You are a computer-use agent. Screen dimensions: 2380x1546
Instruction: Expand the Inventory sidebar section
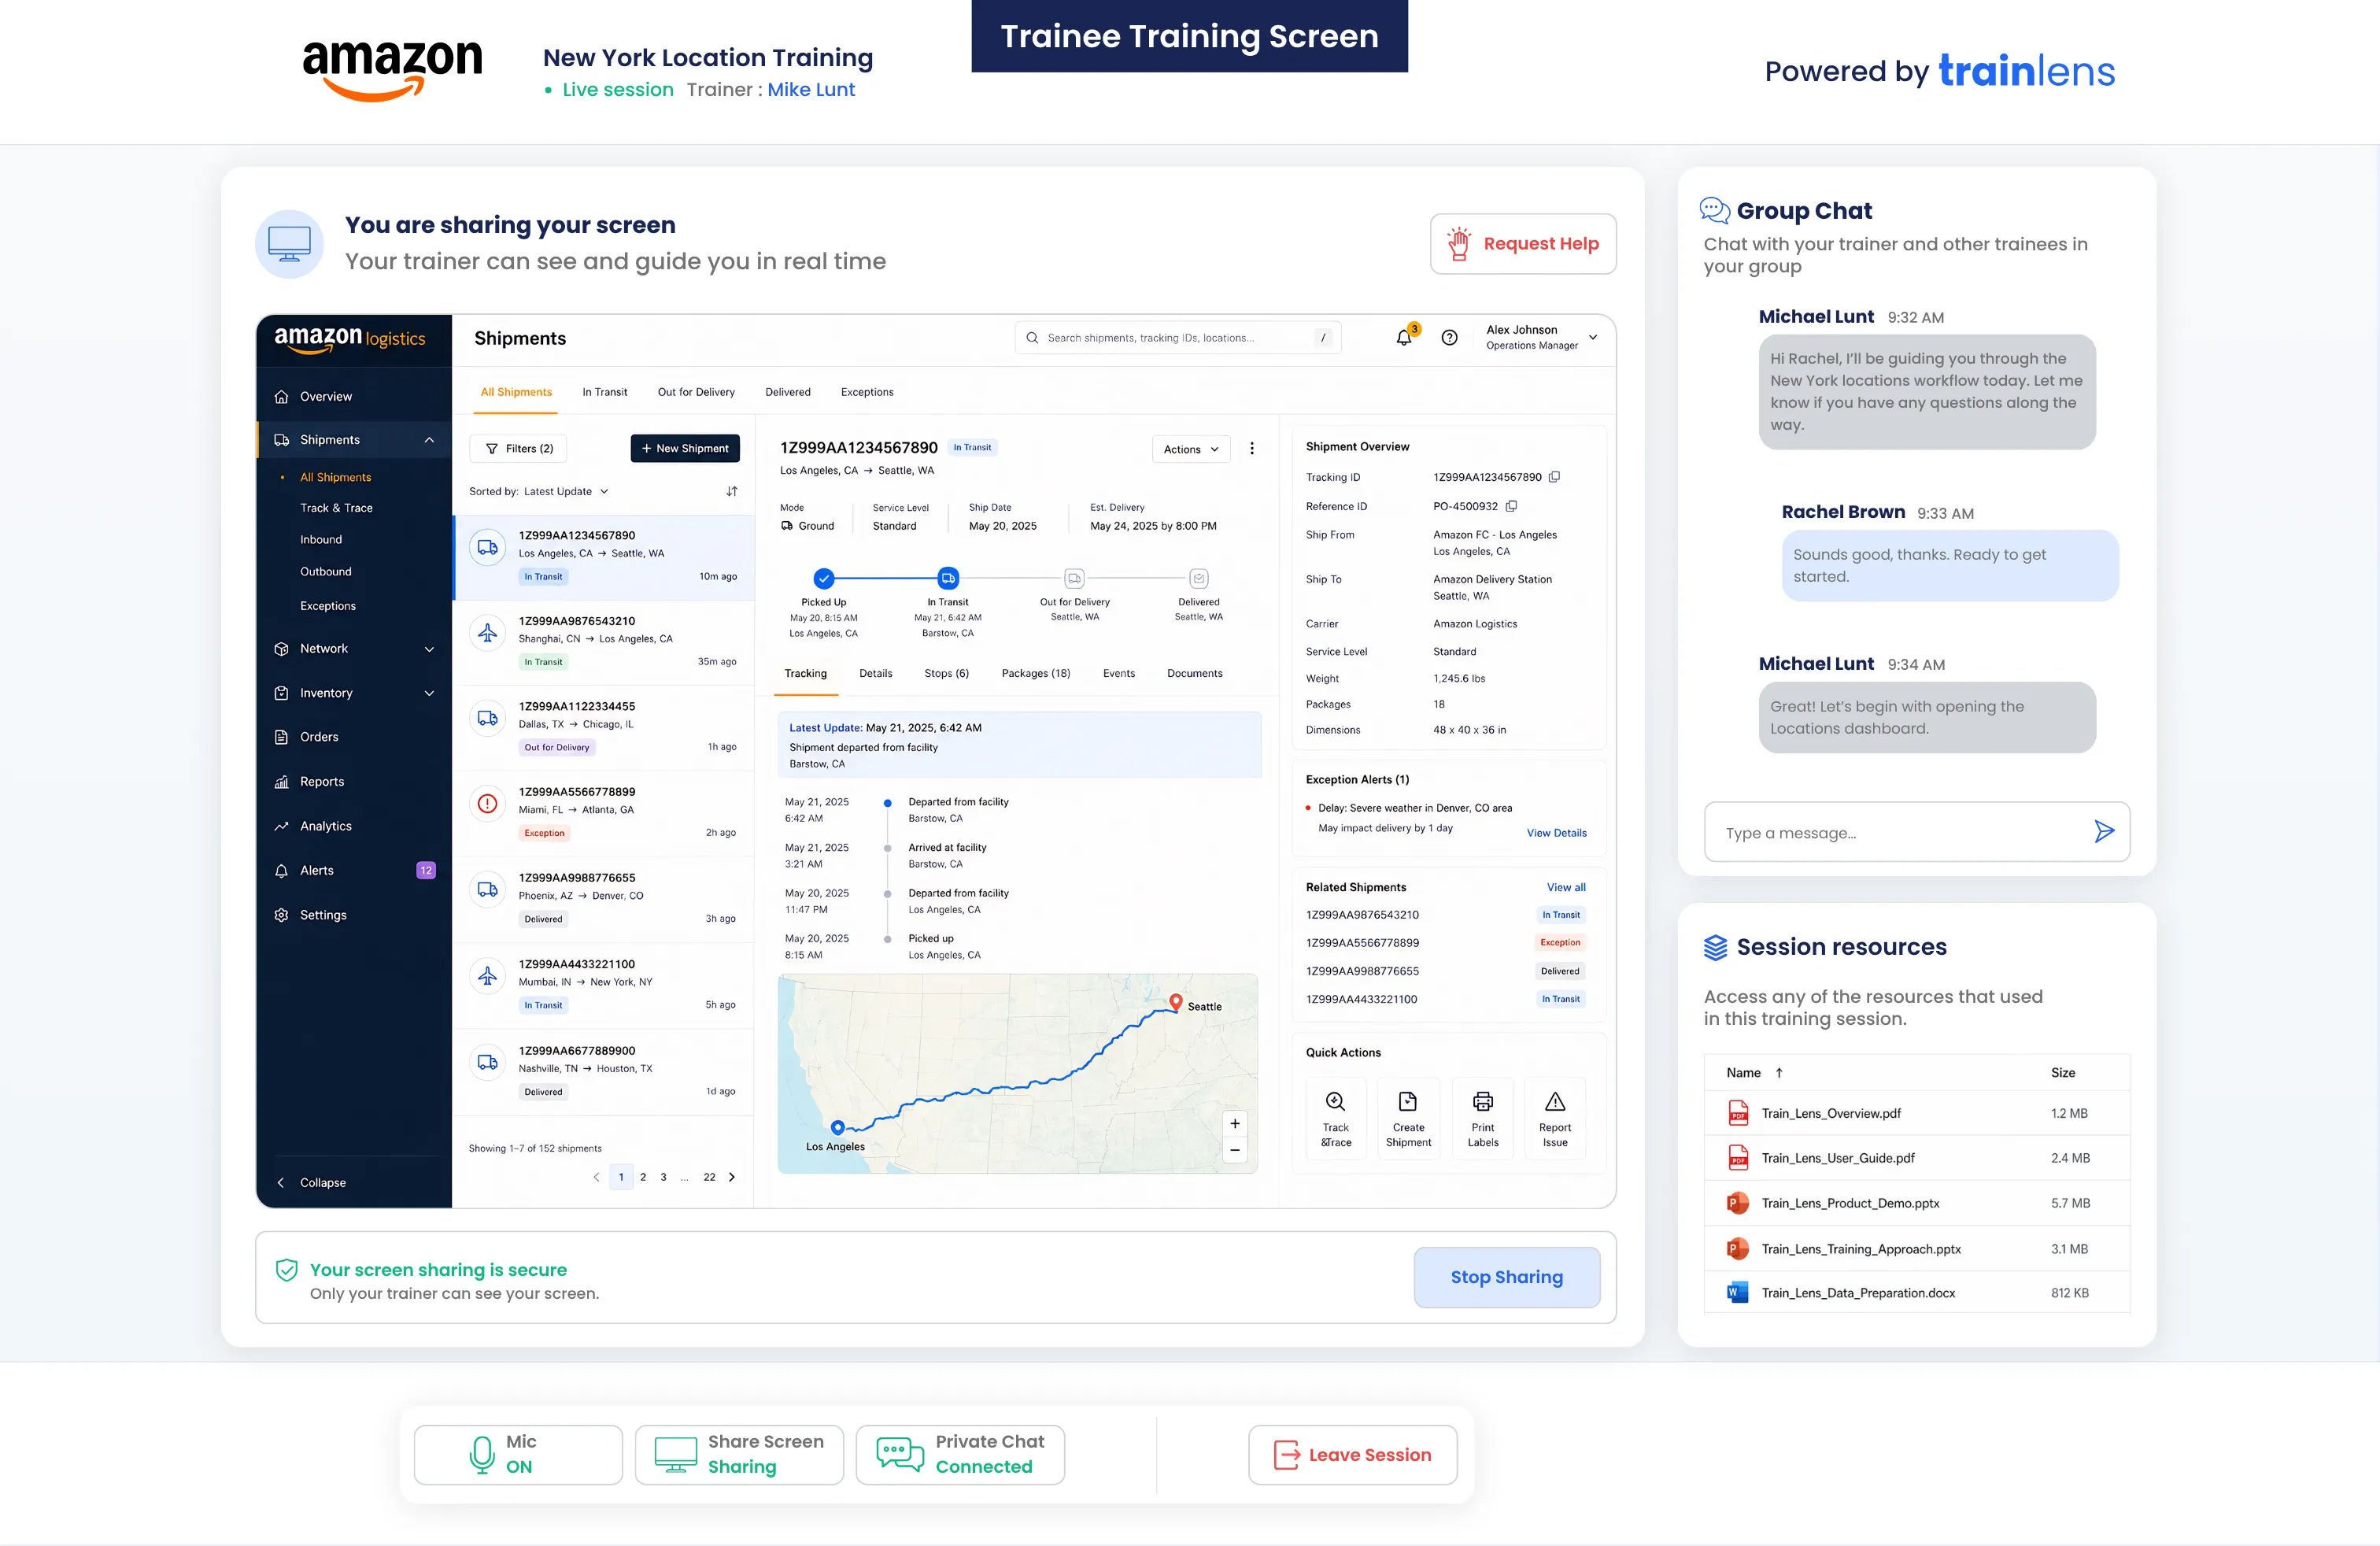tap(429, 693)
